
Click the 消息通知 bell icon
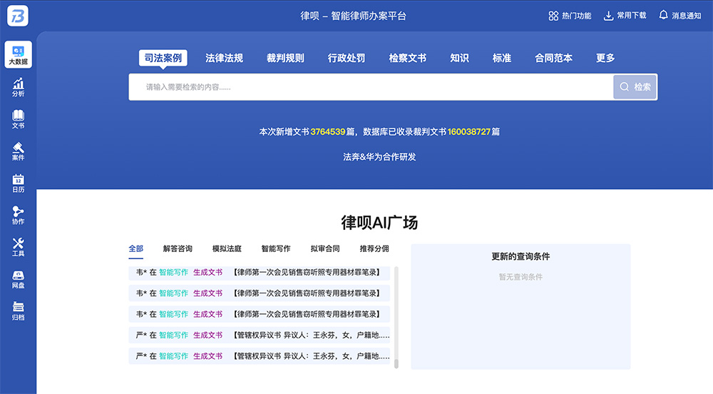tap(663, 15)
